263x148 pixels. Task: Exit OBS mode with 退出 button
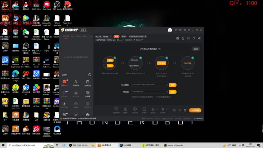coord(196,49)
